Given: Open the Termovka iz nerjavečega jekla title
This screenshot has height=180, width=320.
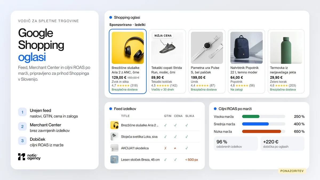Looking at the screenshot, I should click(x=283, y=70).
